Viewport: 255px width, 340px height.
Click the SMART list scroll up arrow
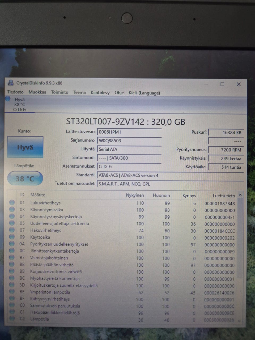[x=240, y=195]
